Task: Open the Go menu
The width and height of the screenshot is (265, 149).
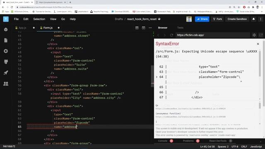Action: [x=63, y=19]
